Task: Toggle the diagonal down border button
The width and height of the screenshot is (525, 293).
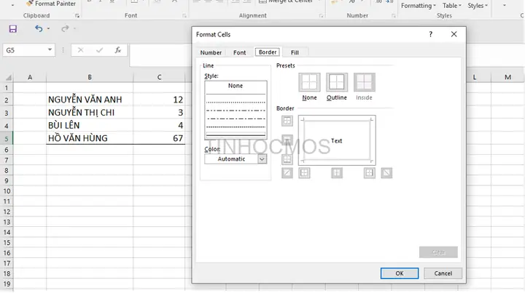Action: click(386, 173)
